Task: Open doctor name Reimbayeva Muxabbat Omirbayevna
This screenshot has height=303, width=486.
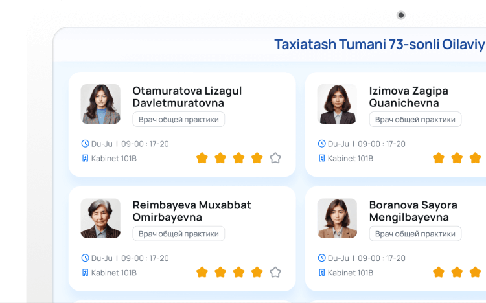Action: point(192,211)
